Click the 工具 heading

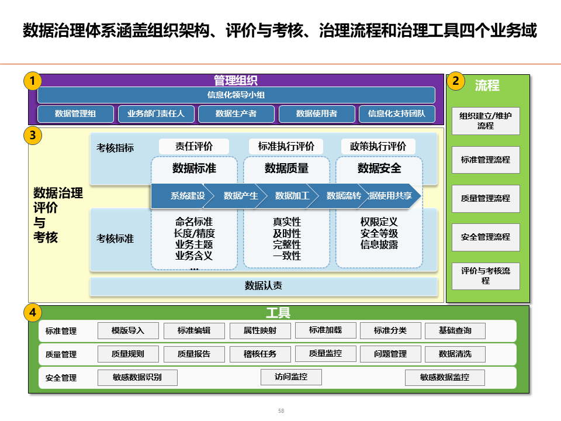coord(278,313)
